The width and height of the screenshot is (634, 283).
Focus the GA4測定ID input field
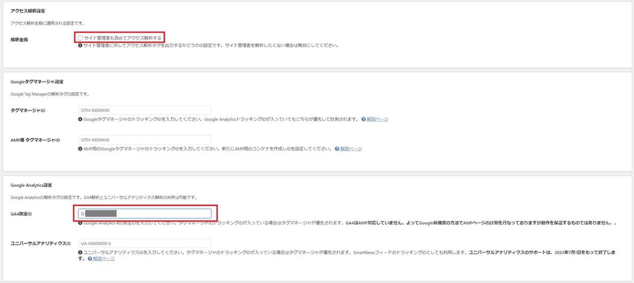145,213
